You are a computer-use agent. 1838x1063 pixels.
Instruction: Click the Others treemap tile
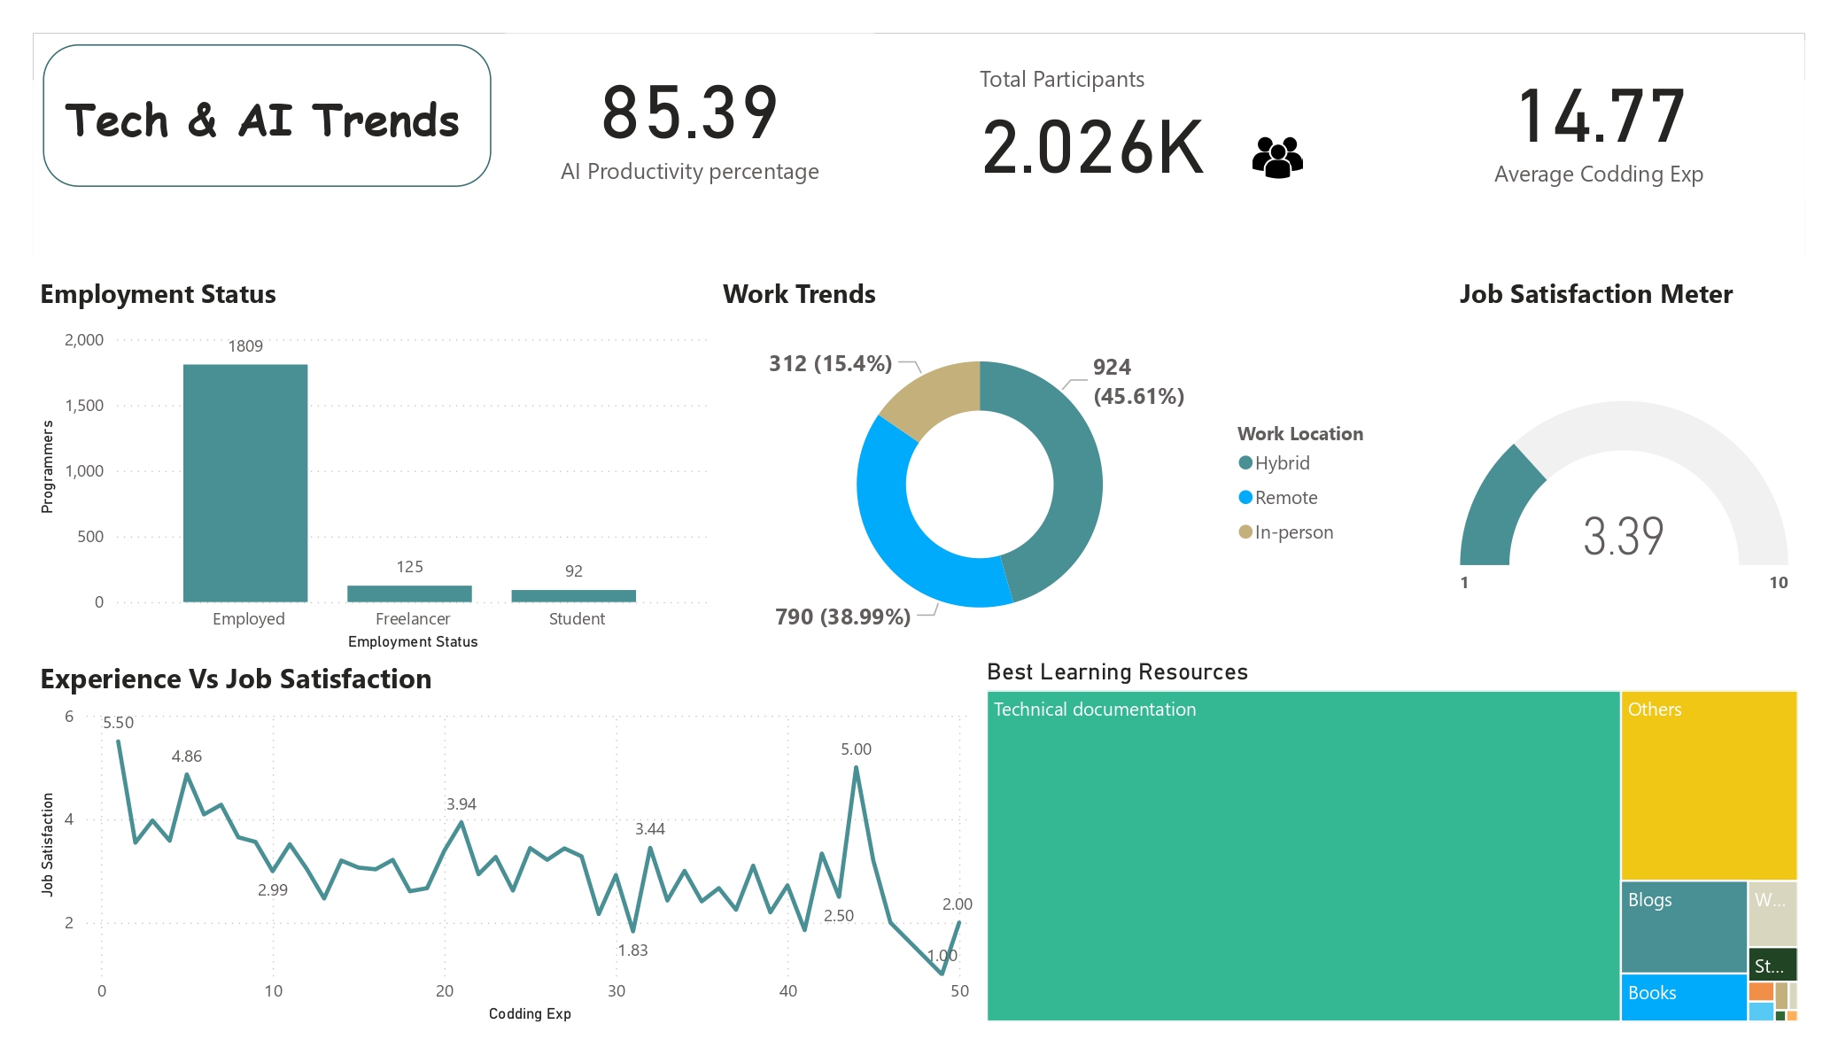1709,786
